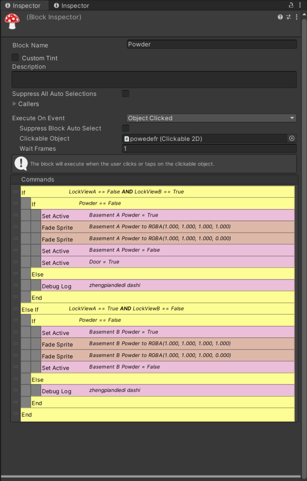Switch to the second Inspector tab
Image resolution: width=307 pixels, height=481 pixels.
[x=72, y=6]
